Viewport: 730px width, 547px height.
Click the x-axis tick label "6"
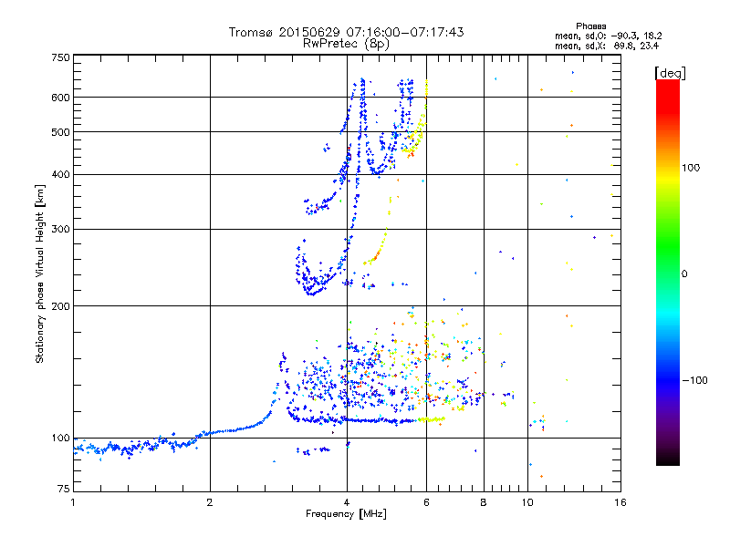pyautogui.click(x=426, y=502)
